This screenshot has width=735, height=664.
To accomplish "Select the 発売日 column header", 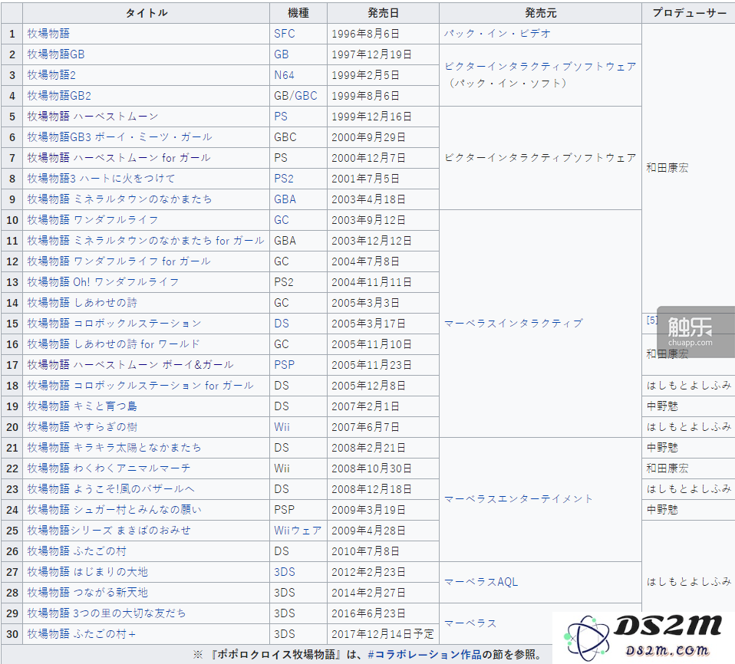I will click(383, 13).
